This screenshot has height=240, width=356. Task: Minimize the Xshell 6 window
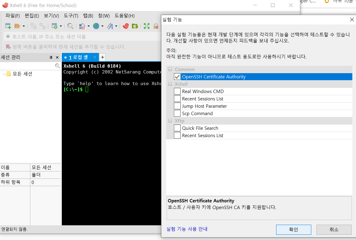[255, 5]
